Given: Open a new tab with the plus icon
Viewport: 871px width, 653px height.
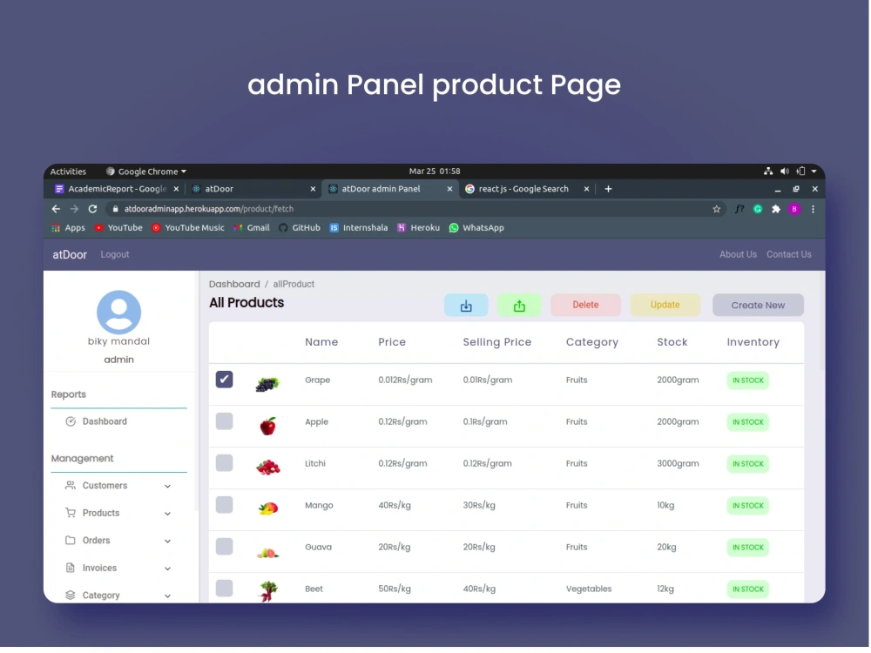Looking at the screenshot, I should click(x=610, y=189).
